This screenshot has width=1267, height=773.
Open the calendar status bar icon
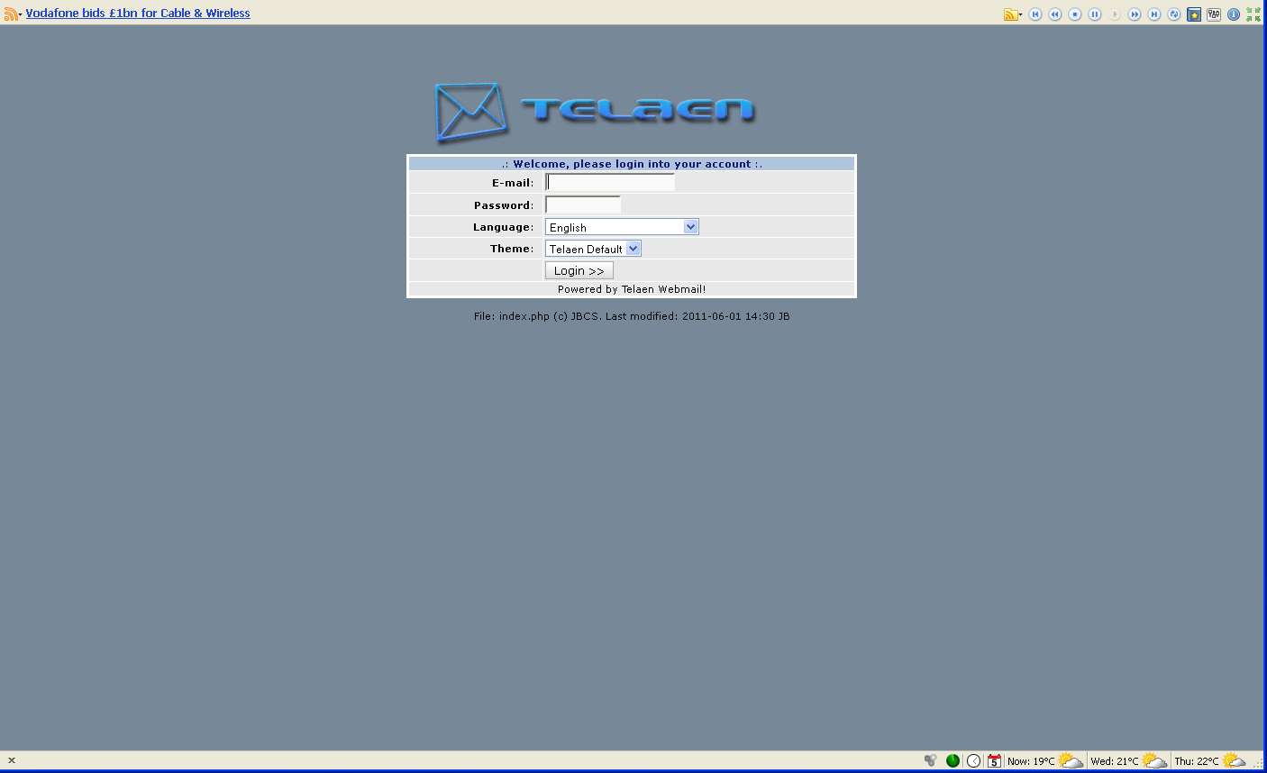(x=994, y=760)
